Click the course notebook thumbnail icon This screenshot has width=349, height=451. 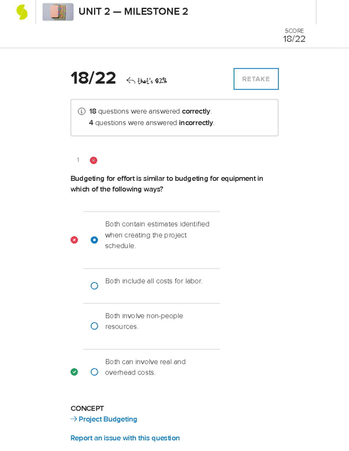(x=58, y=12)
